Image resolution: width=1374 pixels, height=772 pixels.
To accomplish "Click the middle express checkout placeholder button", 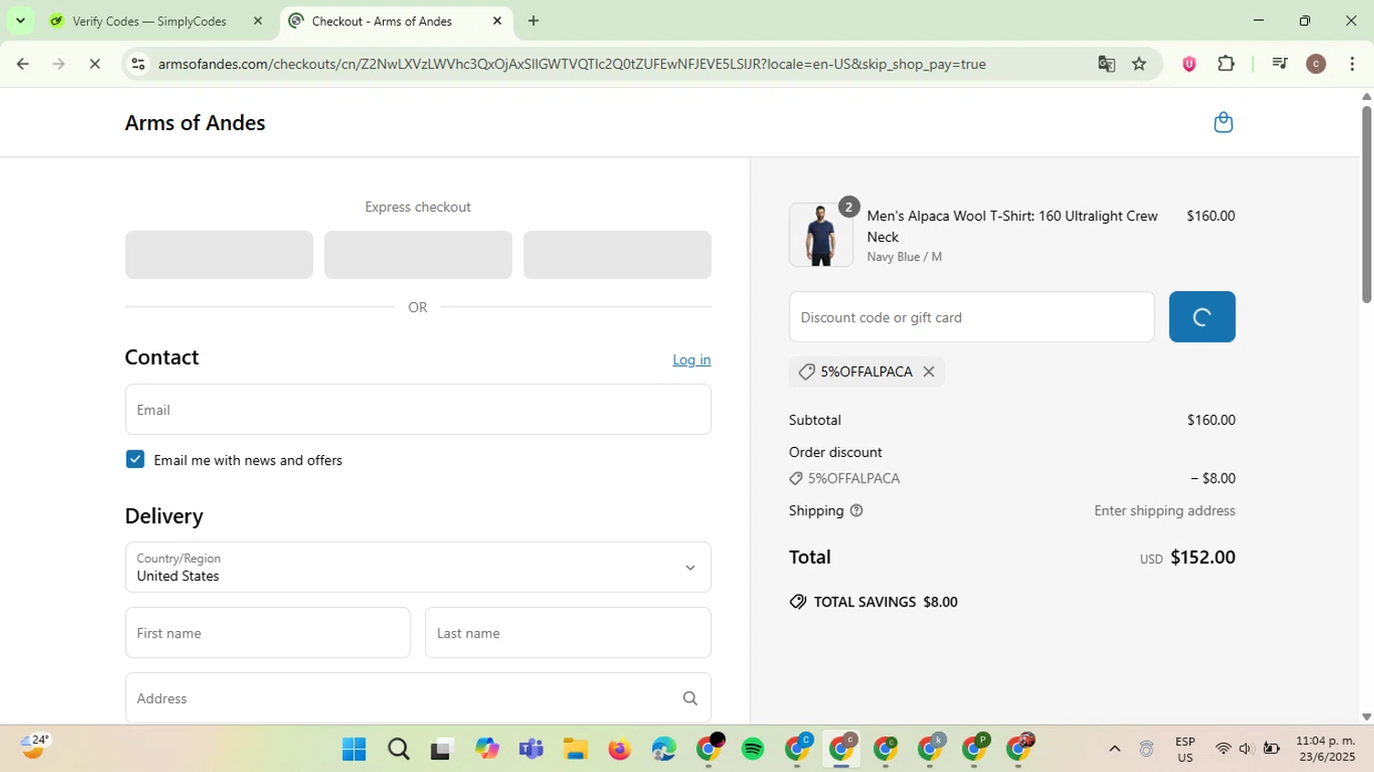I will tap(418, 255).
